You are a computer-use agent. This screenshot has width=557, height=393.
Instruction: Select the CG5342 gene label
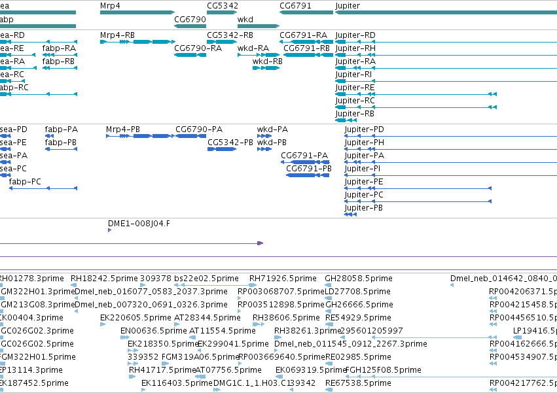point(223,6)
